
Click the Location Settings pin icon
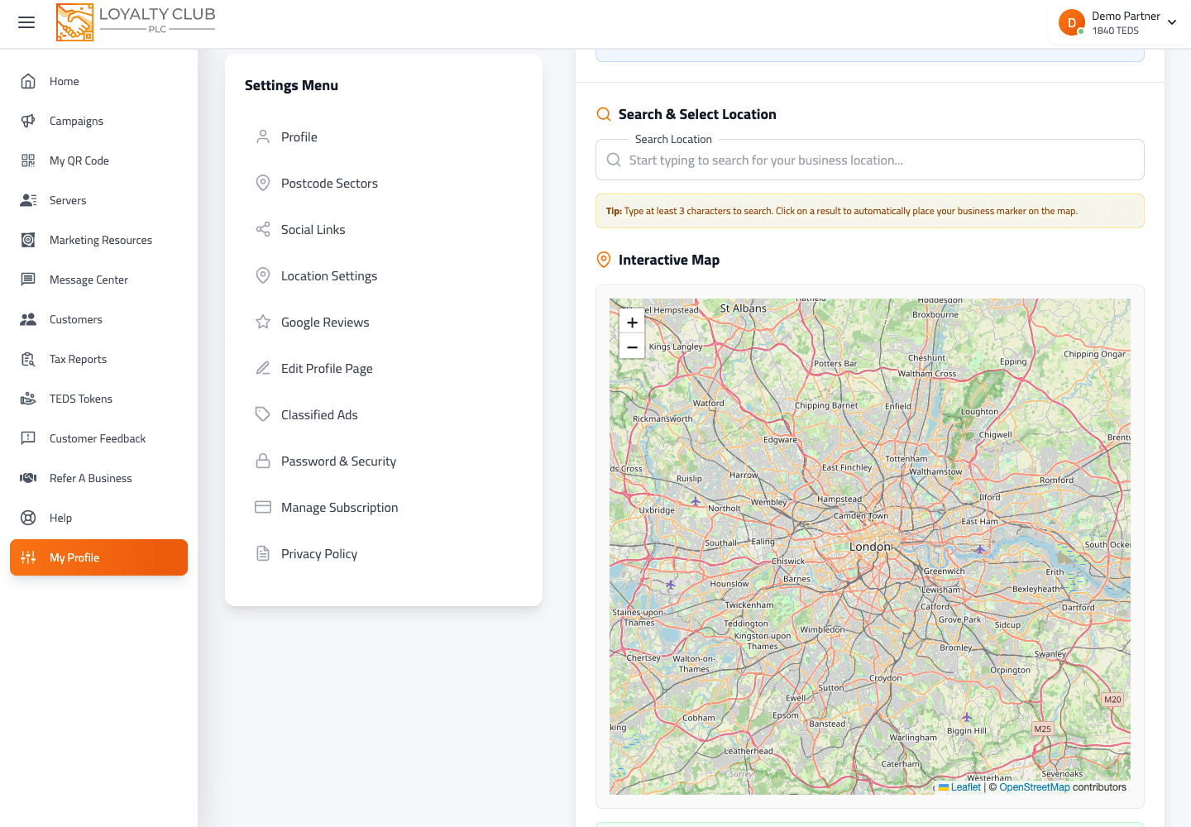pyautogui.click(x=263, y=276)
